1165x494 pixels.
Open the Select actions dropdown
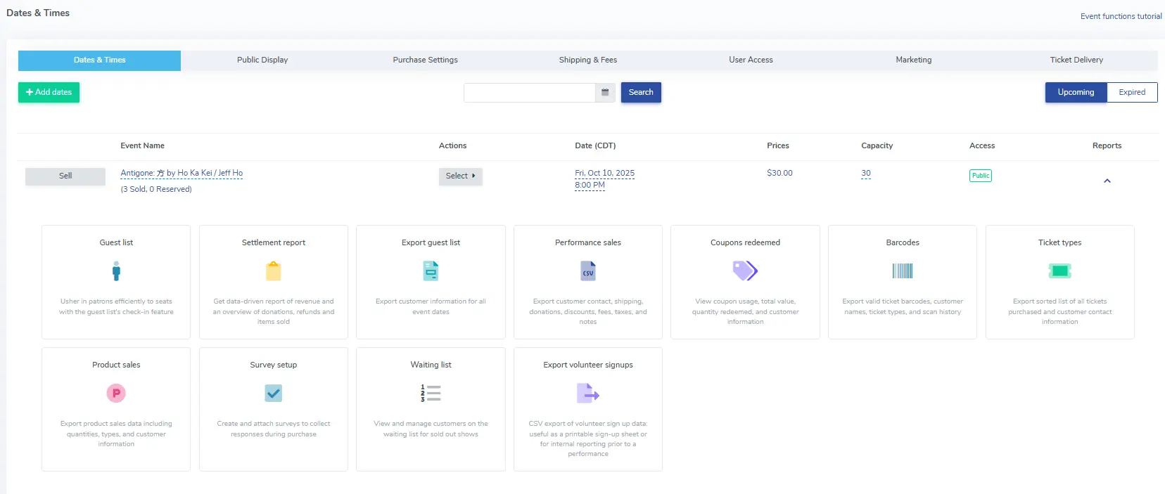click(x=461, y=176)
